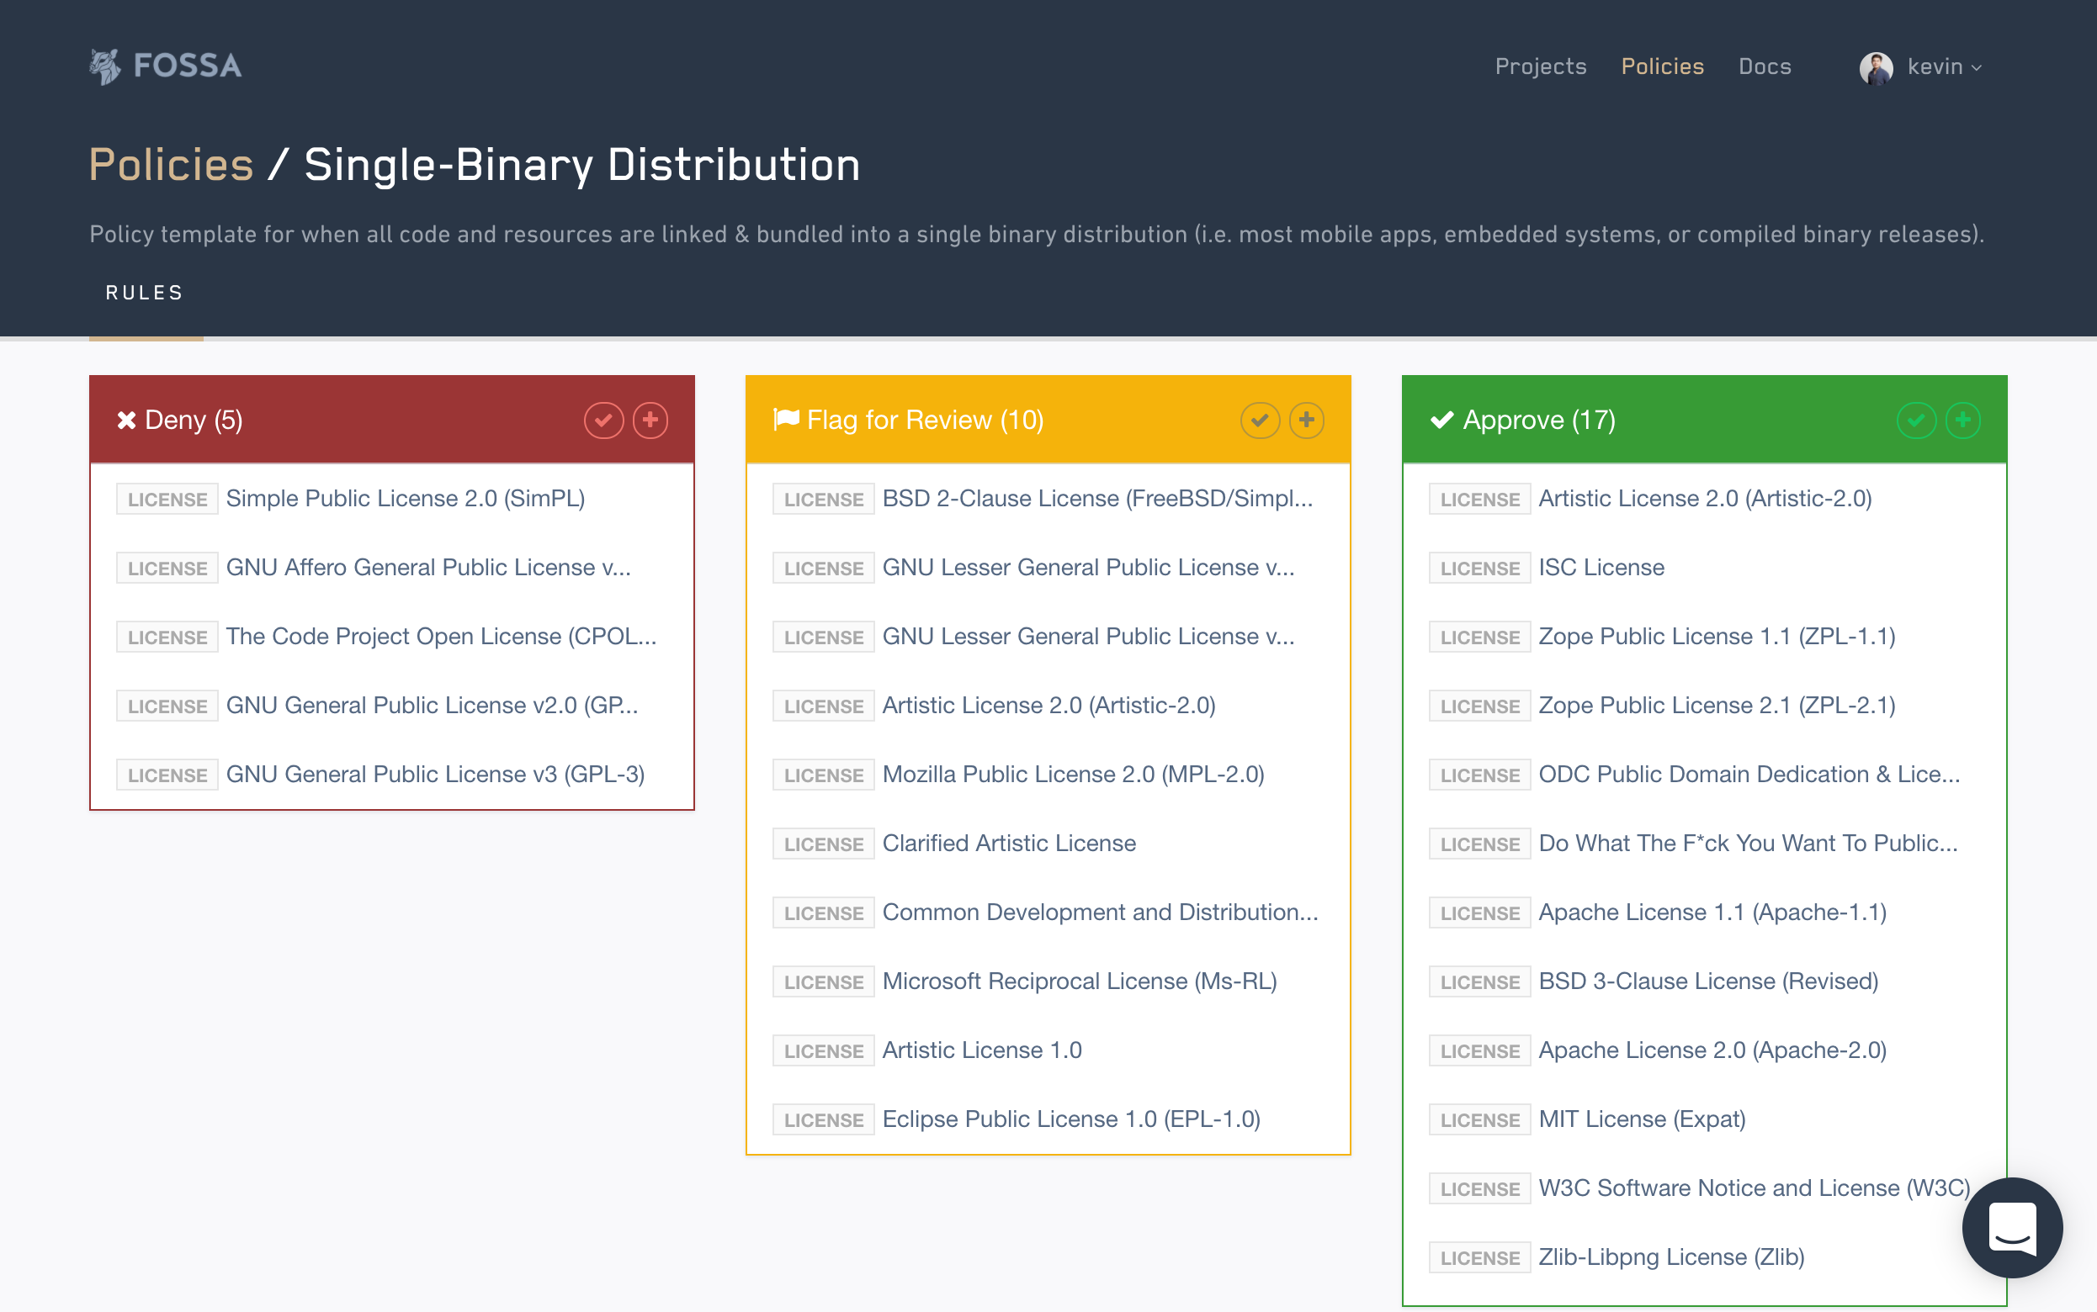Image resolution: width=2097 pixels, height=1312 pixels.
Task: Open the MIT License (Expat) entry
Action: point(1641,1119)
